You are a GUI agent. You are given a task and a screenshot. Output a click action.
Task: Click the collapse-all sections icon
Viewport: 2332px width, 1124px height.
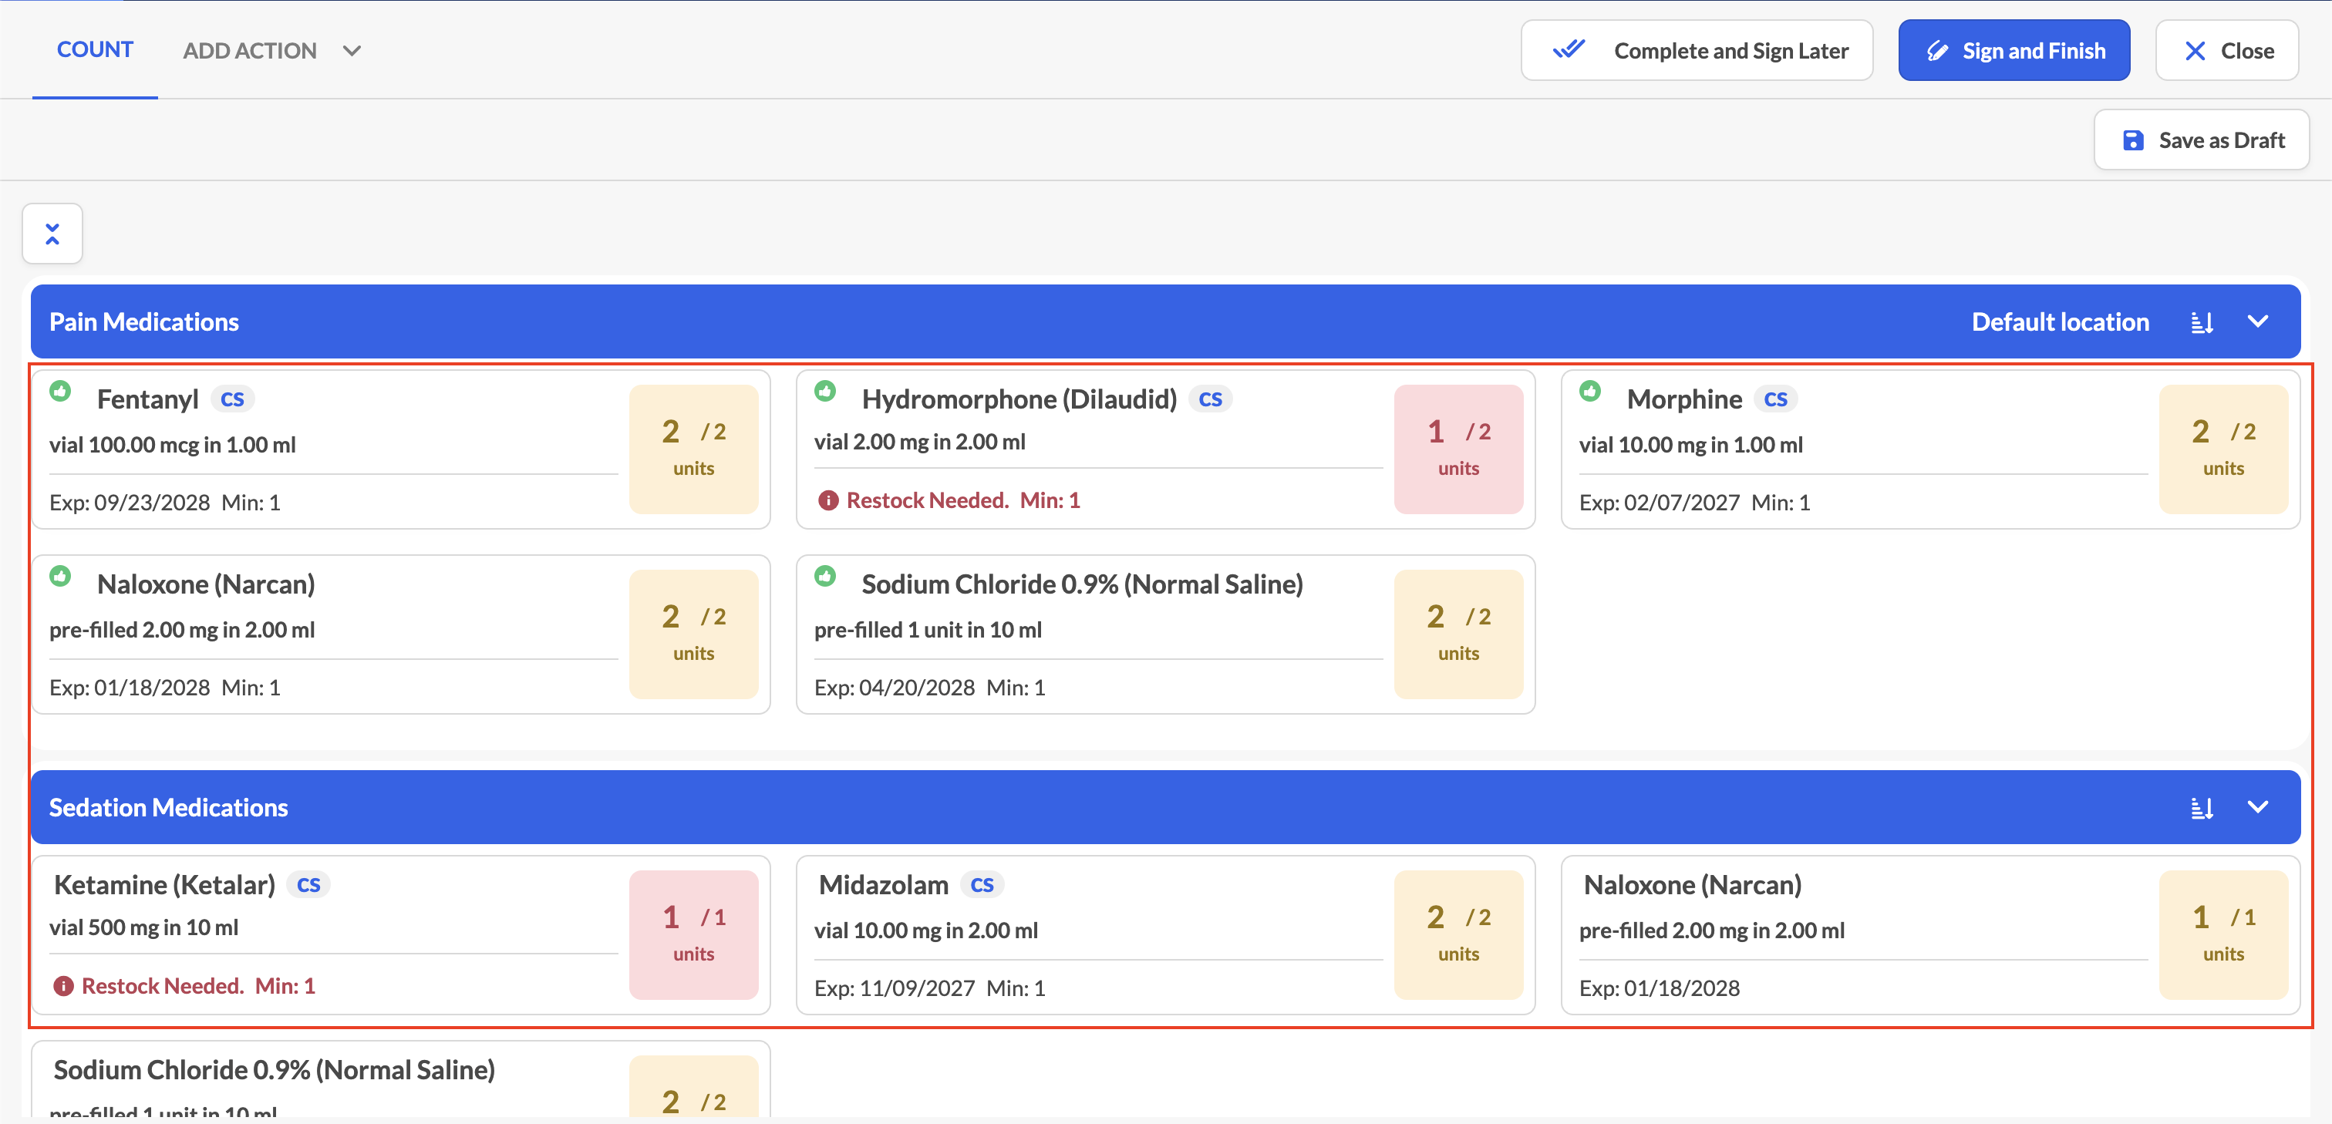point(52,234)
